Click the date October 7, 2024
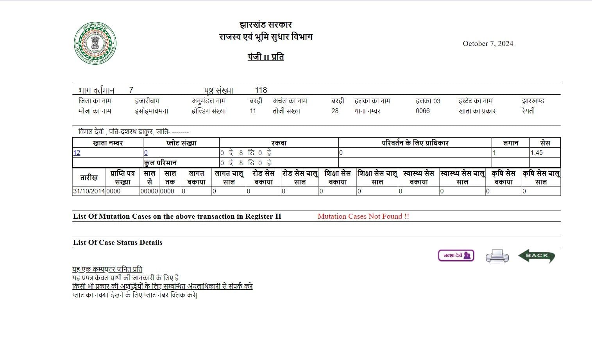The image size is (592, 340). coord(488,44)
